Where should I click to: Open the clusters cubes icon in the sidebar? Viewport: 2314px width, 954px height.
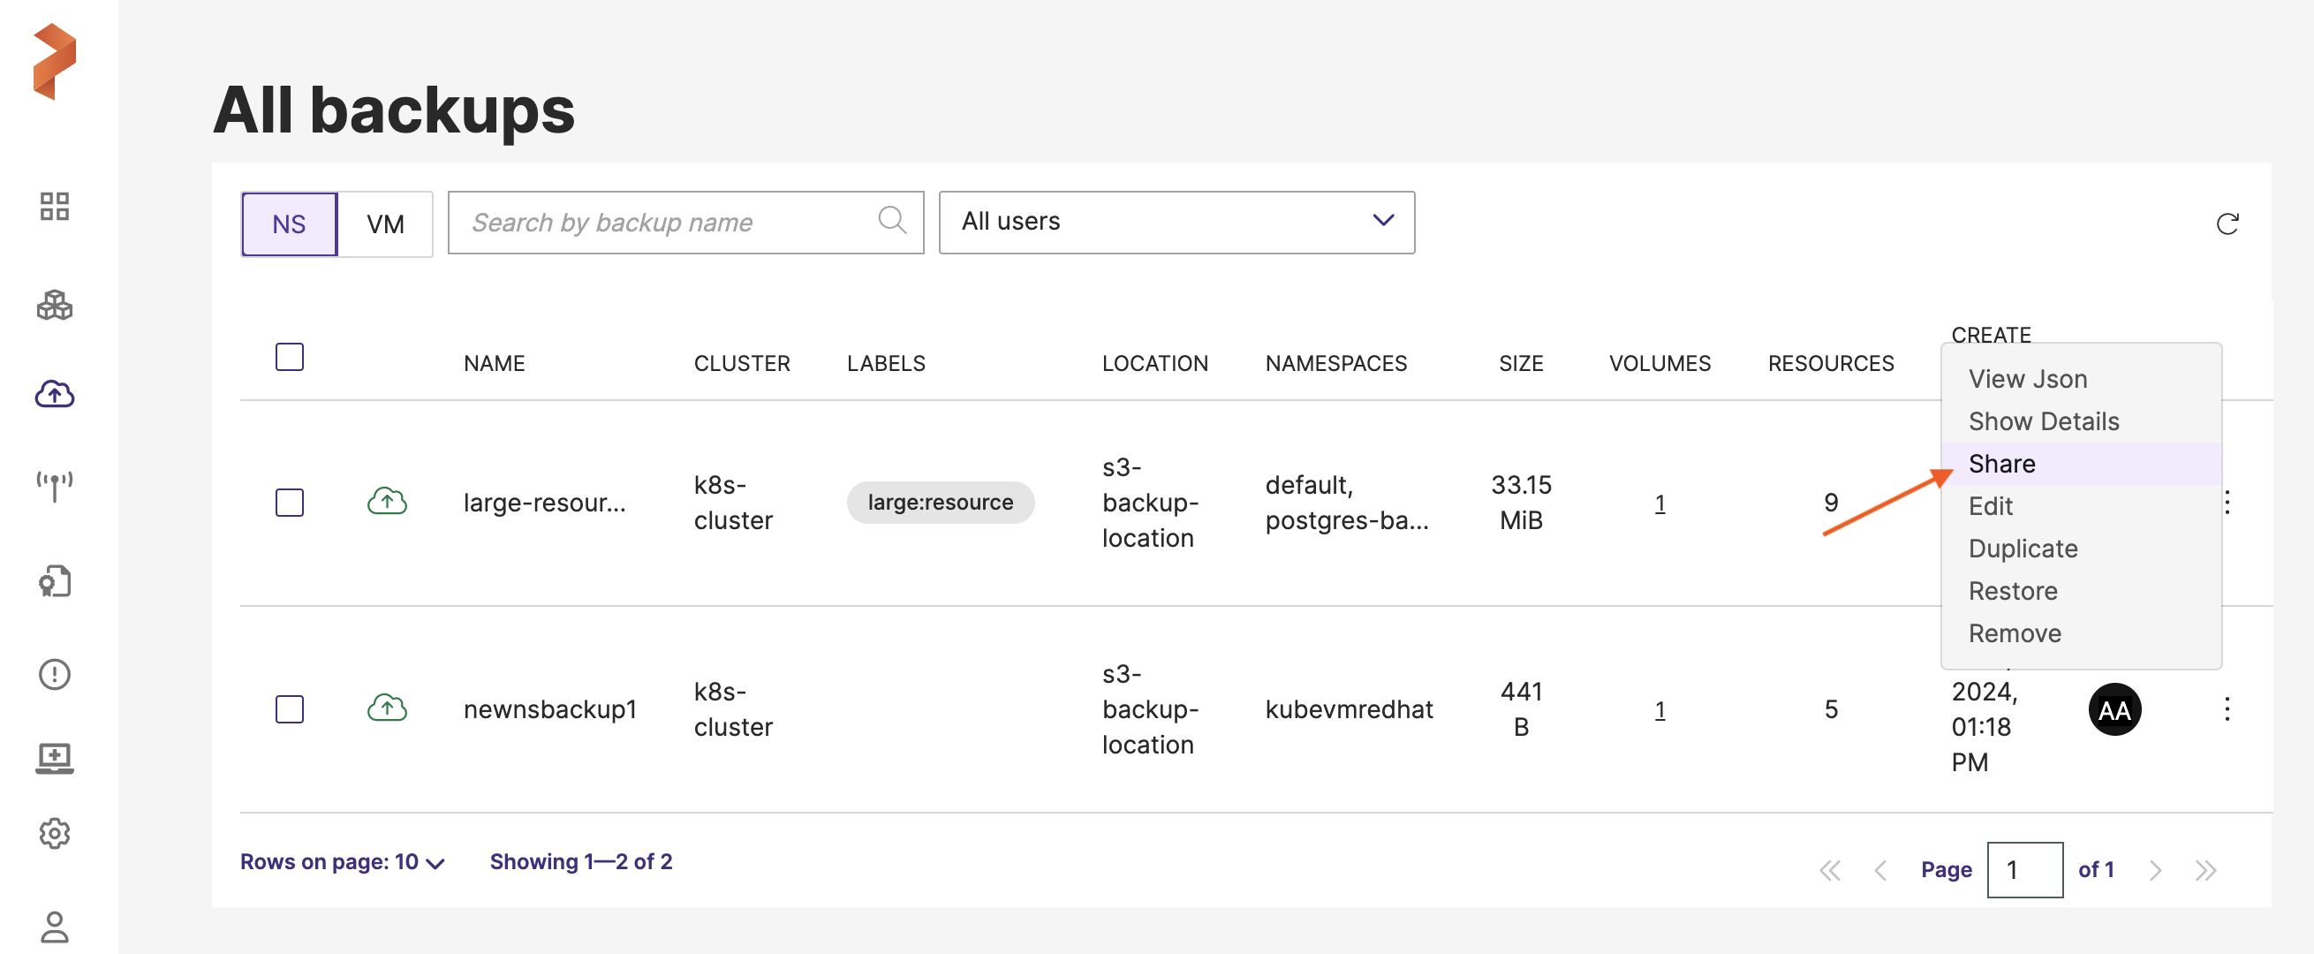coord(54,306)
